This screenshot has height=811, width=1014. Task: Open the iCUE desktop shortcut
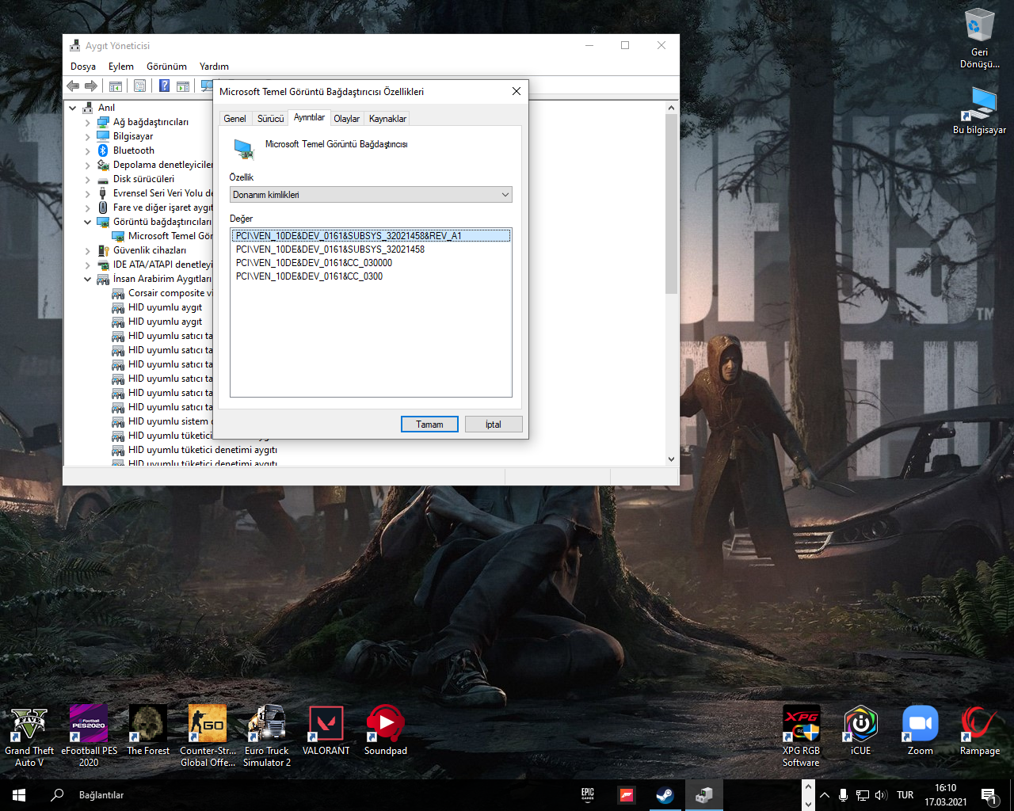[860, 730]
